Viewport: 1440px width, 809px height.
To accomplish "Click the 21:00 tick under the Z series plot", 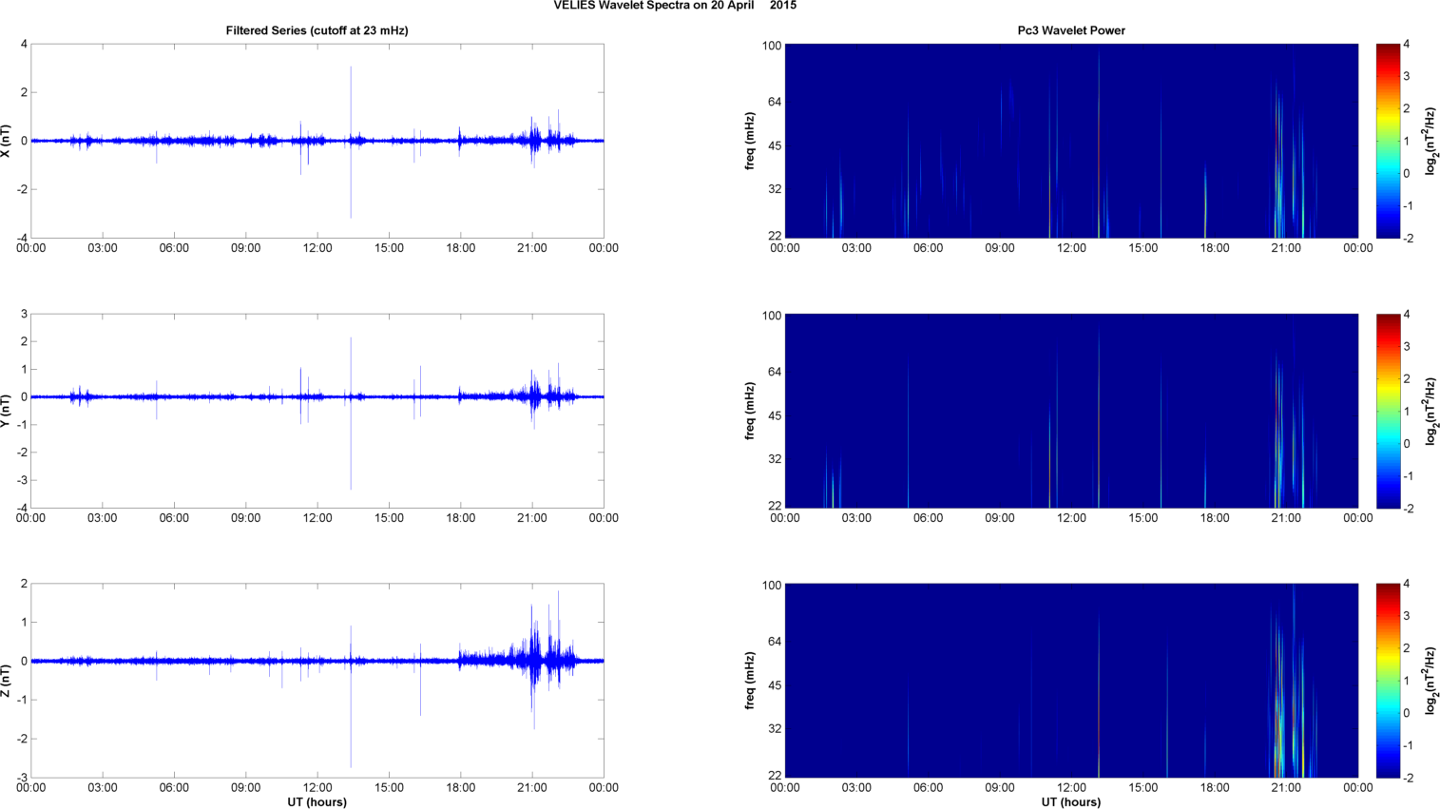I will (x=531, y=787).
